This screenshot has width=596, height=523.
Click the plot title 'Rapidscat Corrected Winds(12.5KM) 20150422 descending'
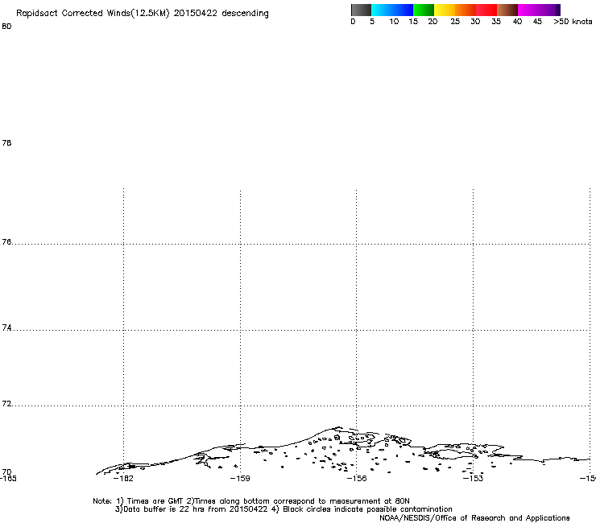click(x=143, y=14)
